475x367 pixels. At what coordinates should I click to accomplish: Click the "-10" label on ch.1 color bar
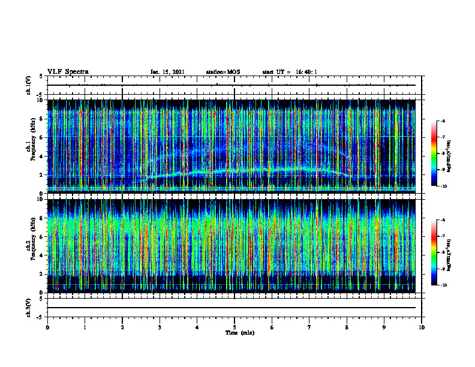[x=443, y=186]
